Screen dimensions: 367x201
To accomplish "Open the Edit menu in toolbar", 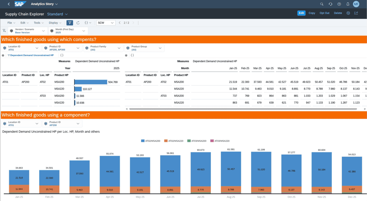I will click(x=24, y=22).
